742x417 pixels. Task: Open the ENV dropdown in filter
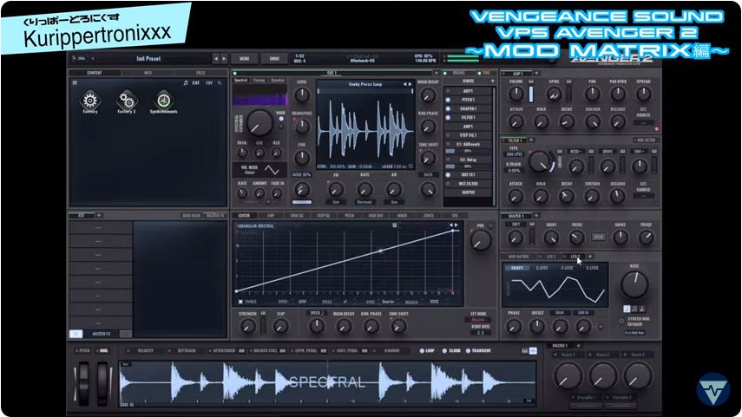[640, 152]
